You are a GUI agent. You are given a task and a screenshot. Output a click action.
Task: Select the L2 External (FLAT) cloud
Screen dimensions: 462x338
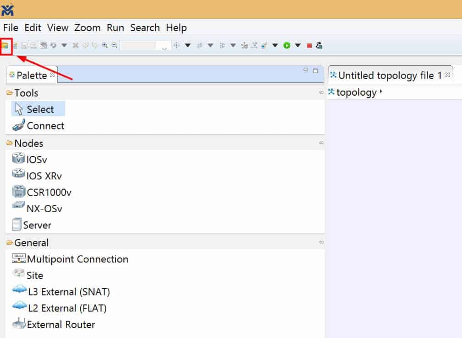tap(59, 308)
